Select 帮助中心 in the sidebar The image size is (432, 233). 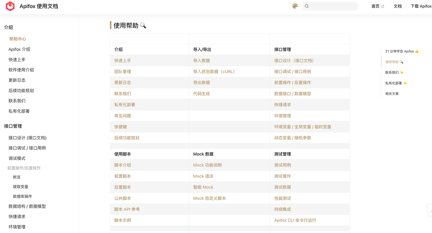18,39
